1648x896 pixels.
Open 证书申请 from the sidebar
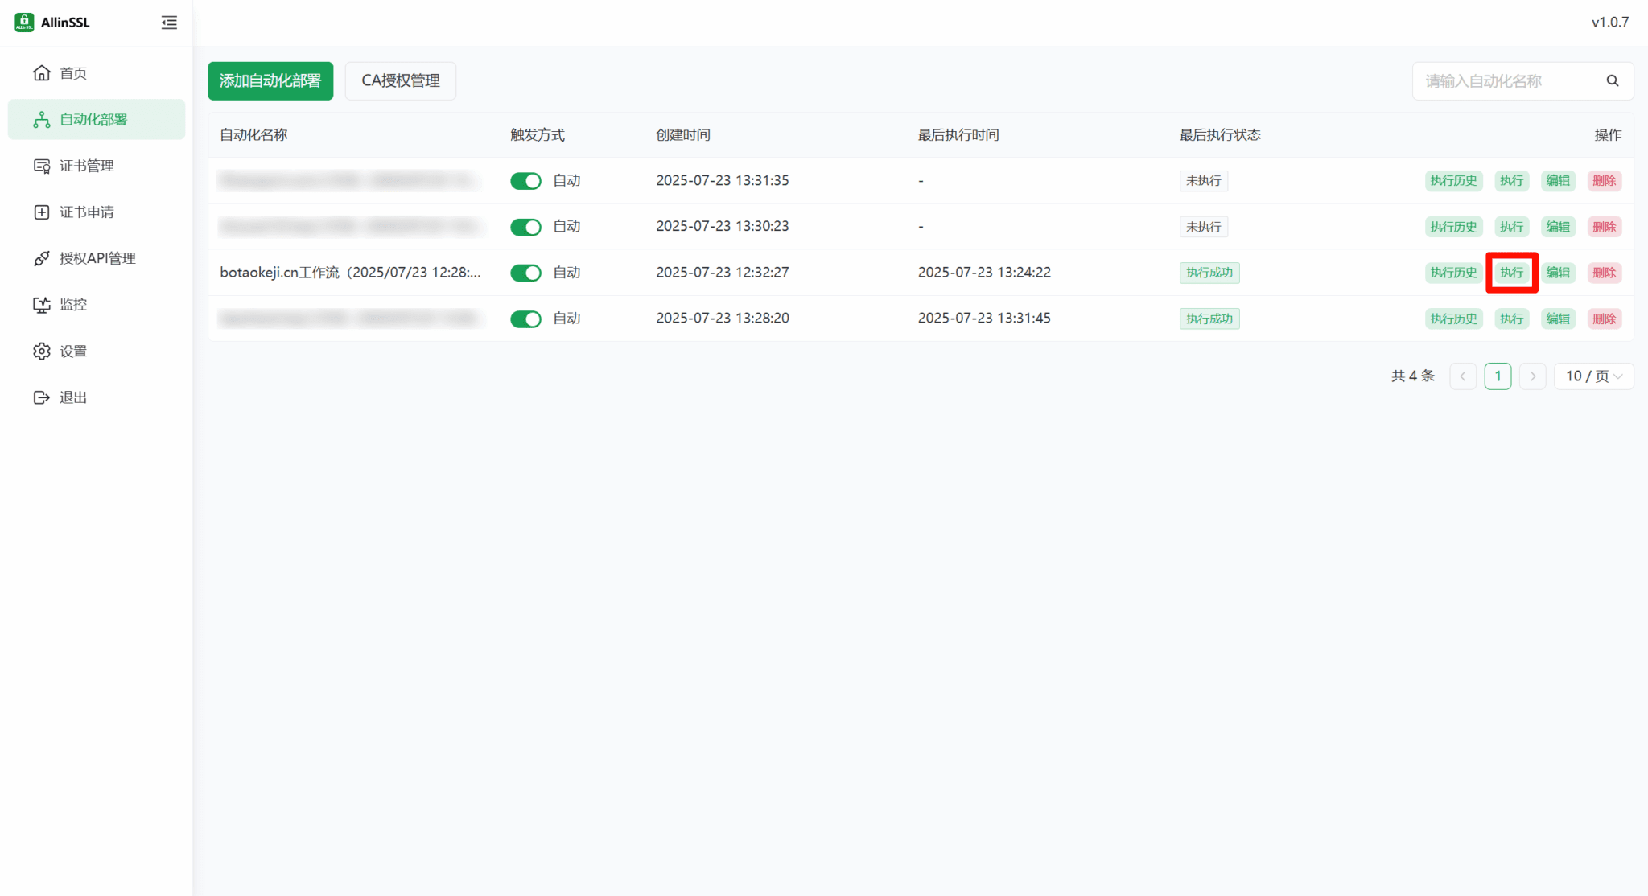[x=87, y=212]
